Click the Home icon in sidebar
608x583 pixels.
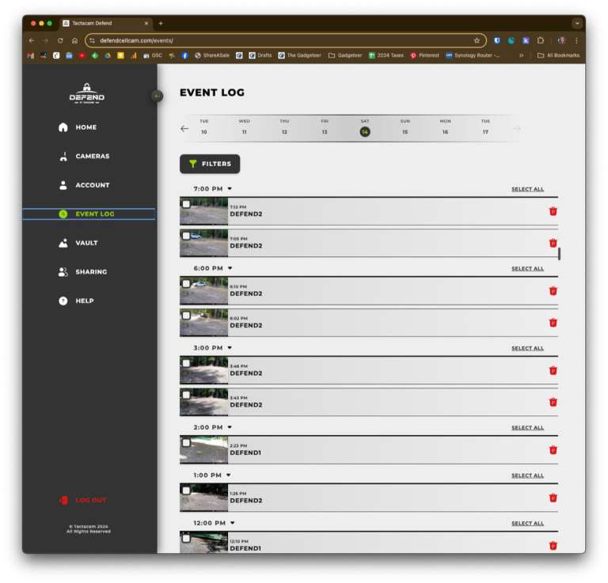[63, 127]
